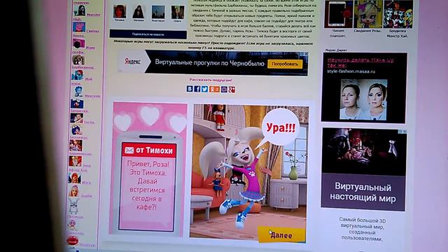Open the blue-haired girl sidebar icon below the kissing couple
Viewport: 448px width, 252px height.
tap(76, 130)
